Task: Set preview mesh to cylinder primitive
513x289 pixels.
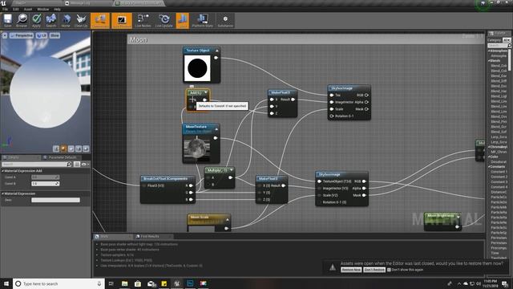Action: (x=56, y=149)
